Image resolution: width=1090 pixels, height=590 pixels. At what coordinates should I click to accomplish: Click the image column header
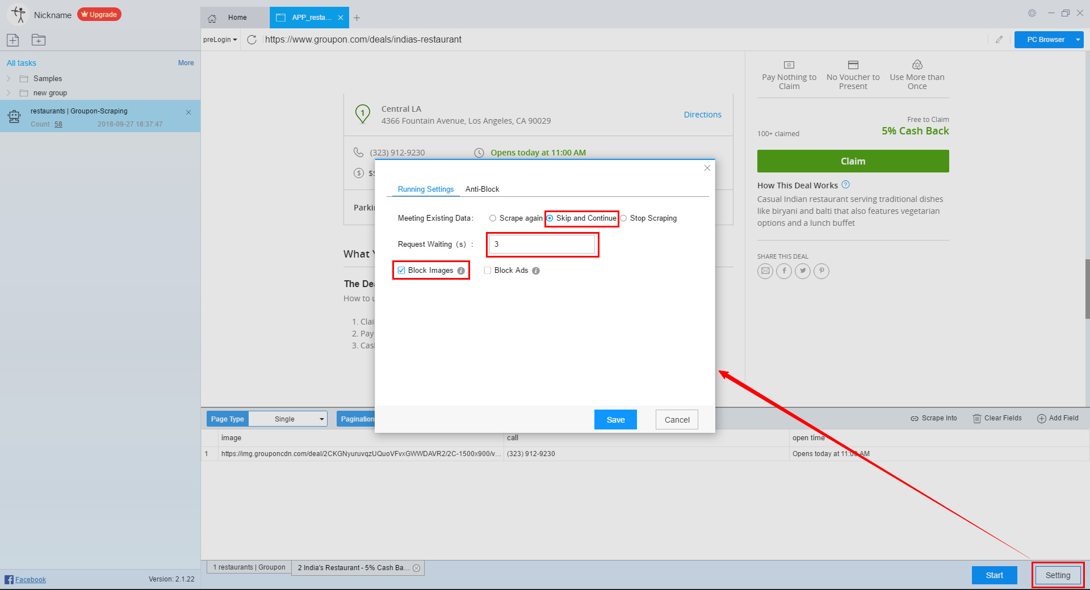pos(361,438)
